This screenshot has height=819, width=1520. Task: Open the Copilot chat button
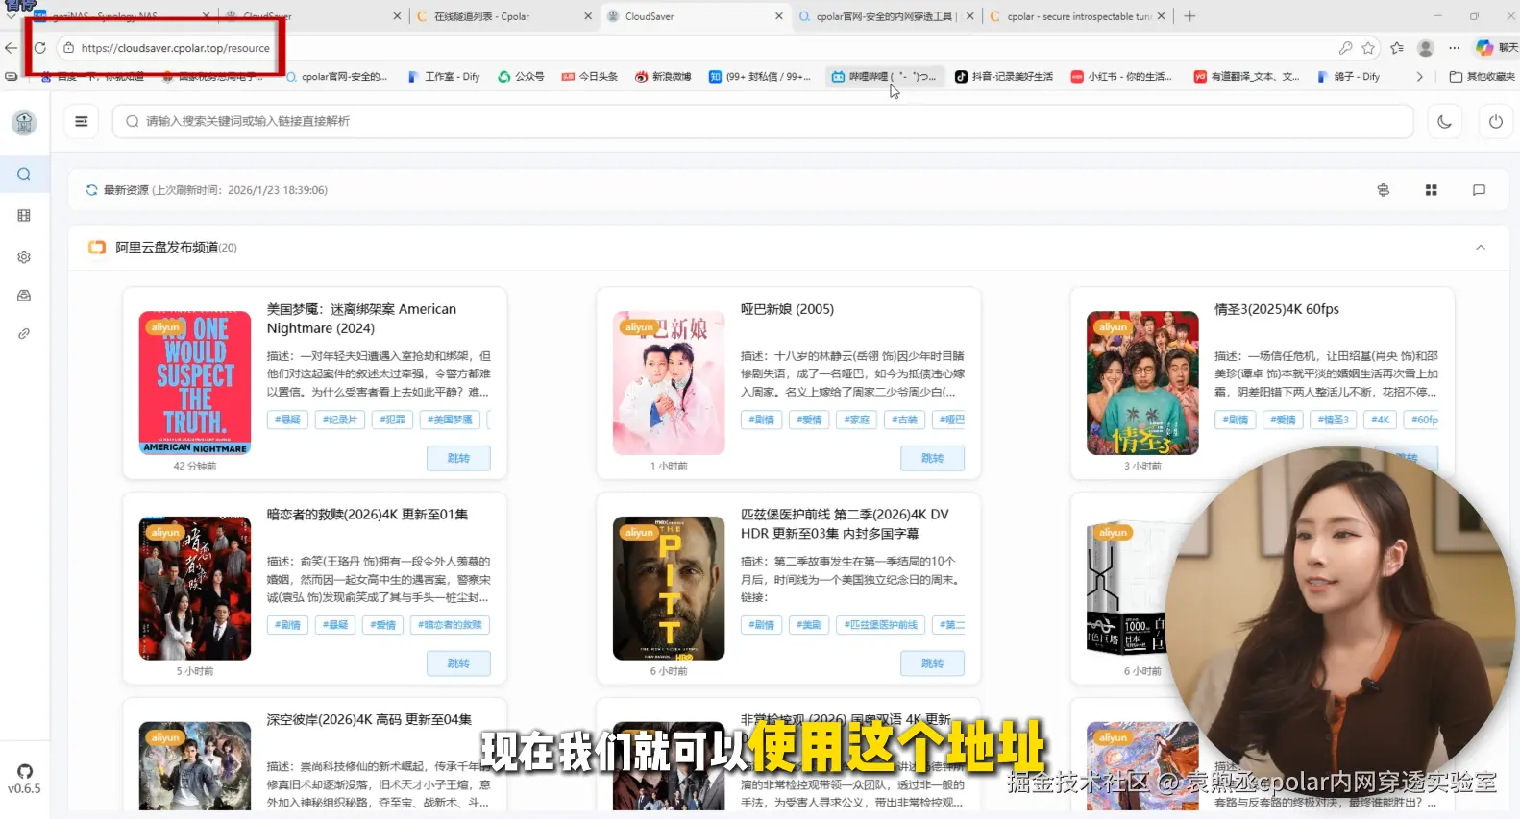coord(1497,48)
